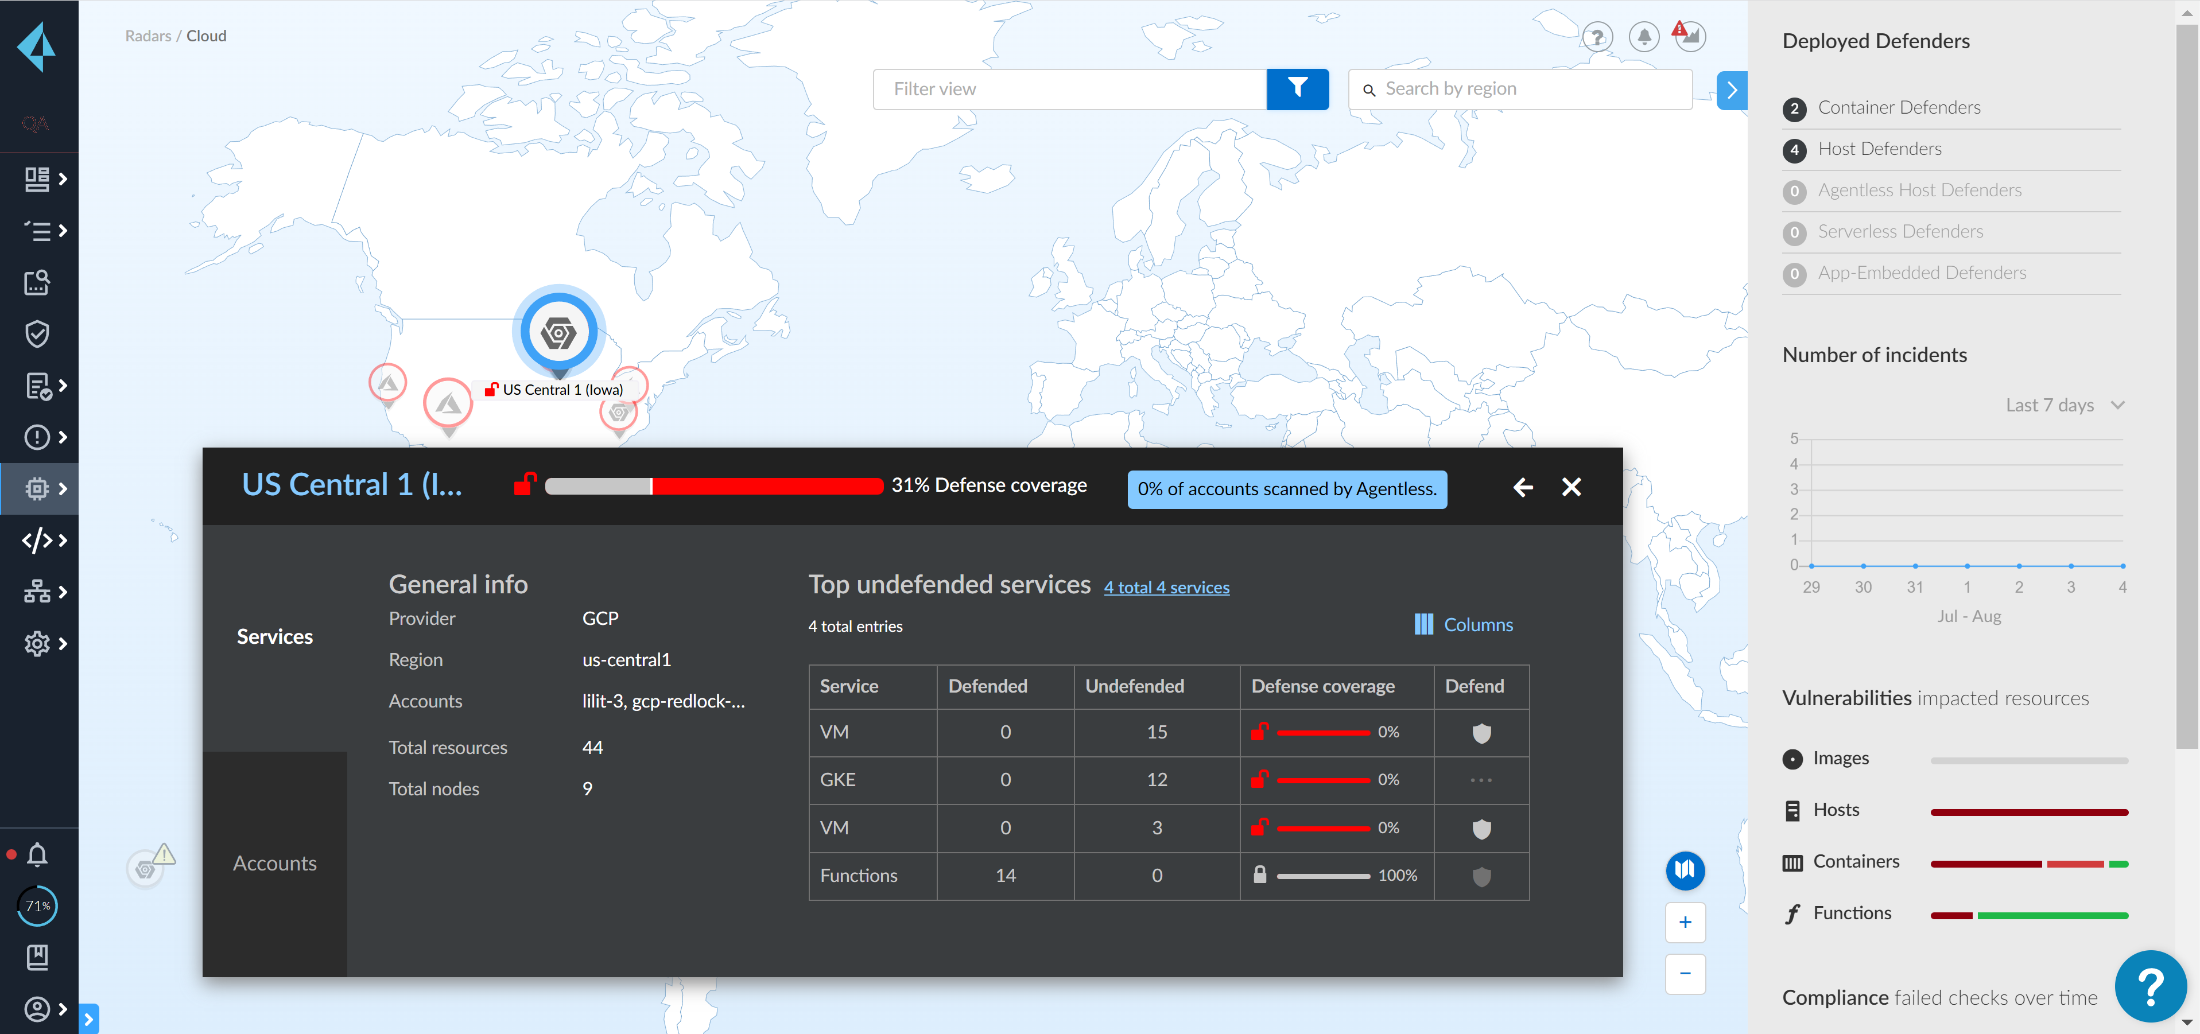
Task: Open the Columns selector
Action: coord(1463,624)
